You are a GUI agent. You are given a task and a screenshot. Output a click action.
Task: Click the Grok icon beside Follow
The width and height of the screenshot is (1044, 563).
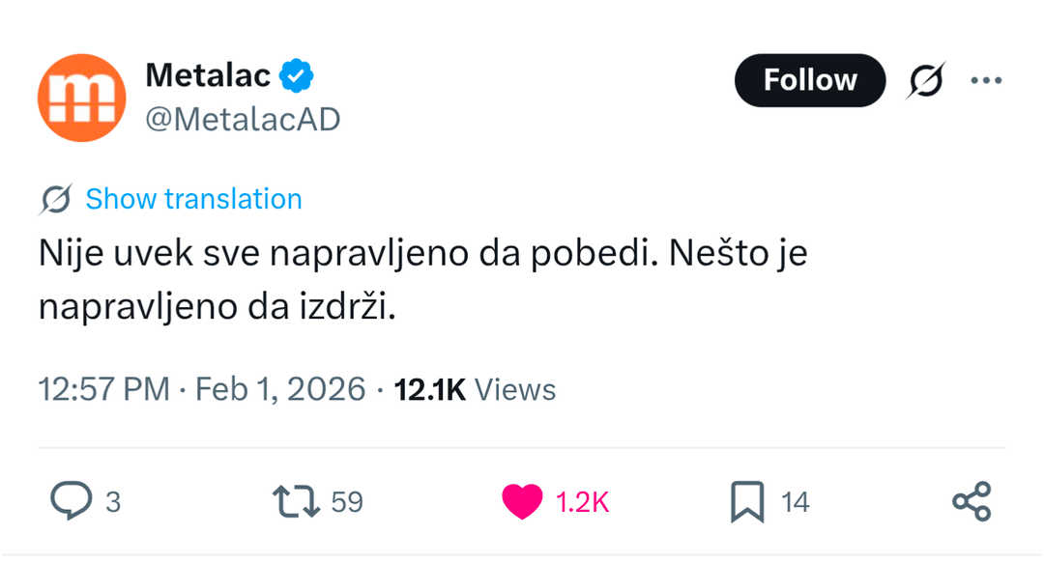925,80
